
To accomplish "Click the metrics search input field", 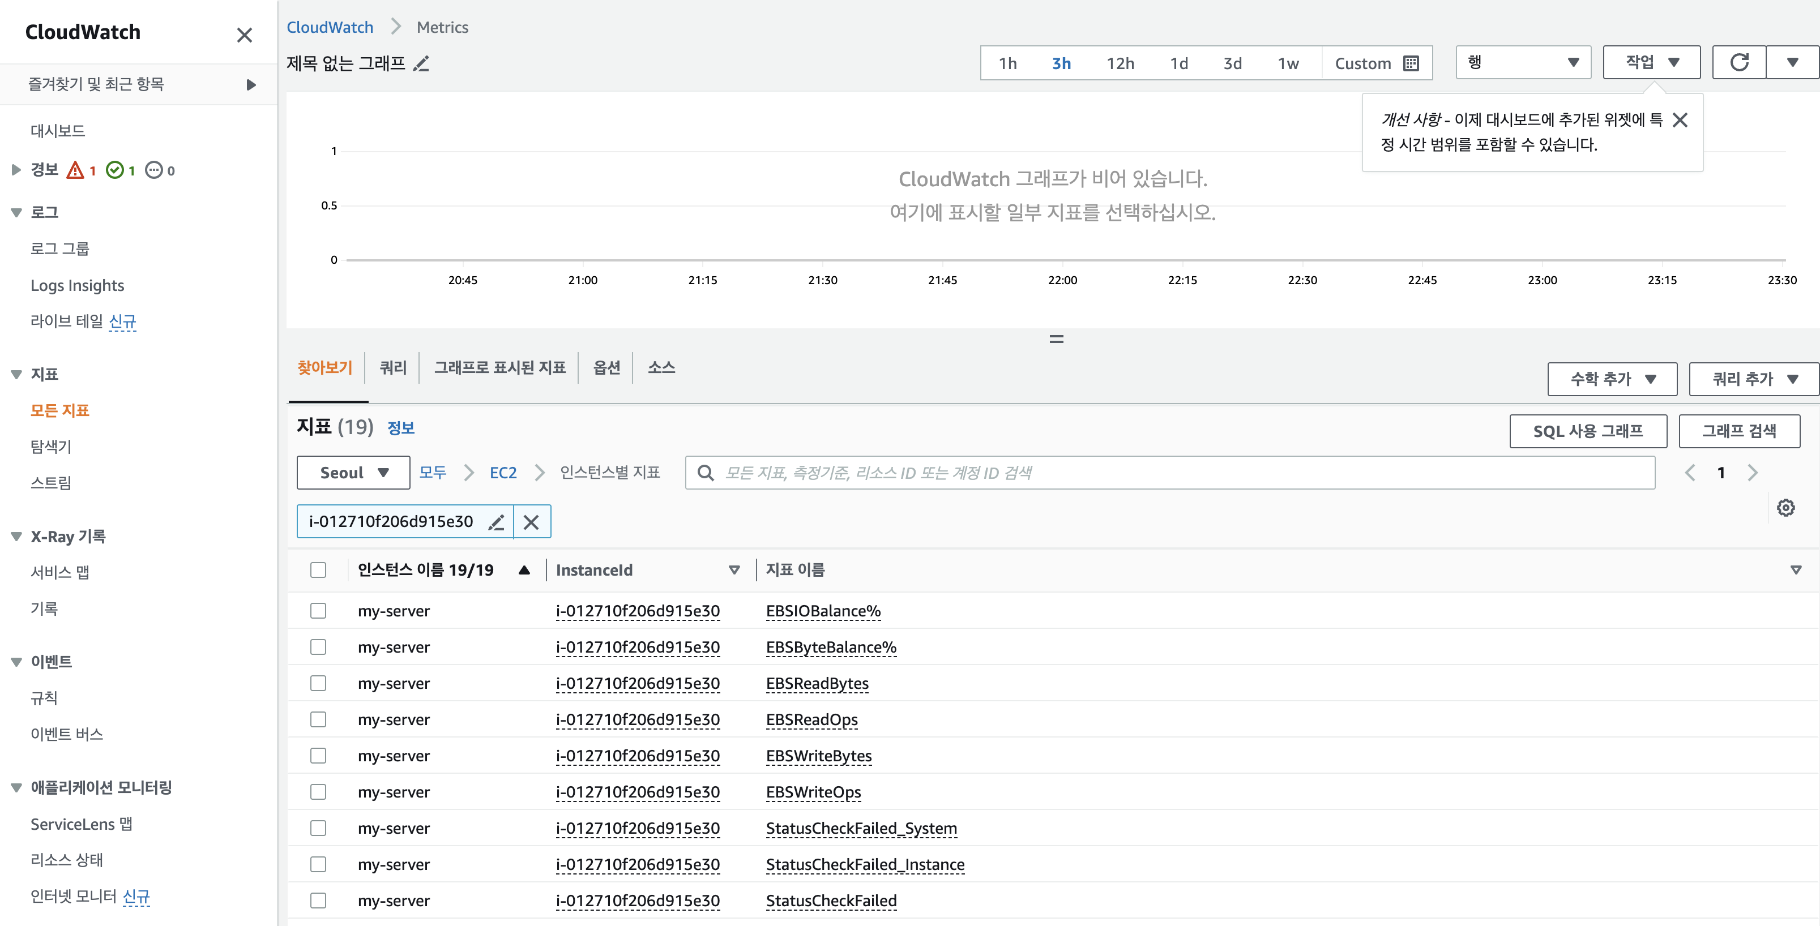I will tap(1170, 473).
